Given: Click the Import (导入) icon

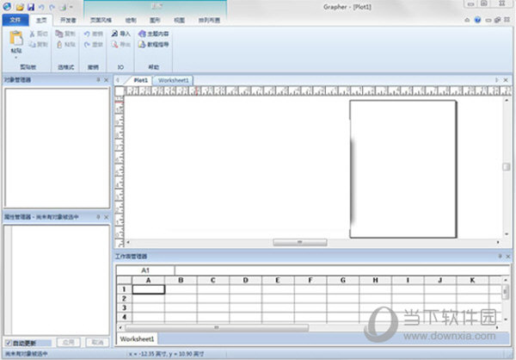Looking at the screenshot, I should pos(114,34).
